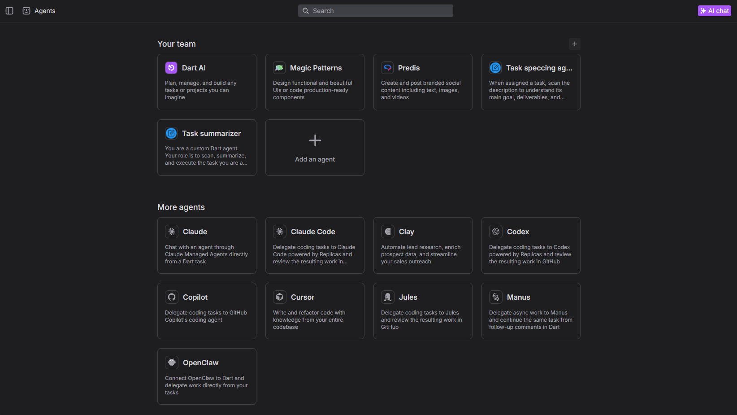Image resolution: width=737 pixels, height=415 pixels.
Task: Click the Copilot GitHub icon
Action: pyautogui.click(x=172, y=297)
